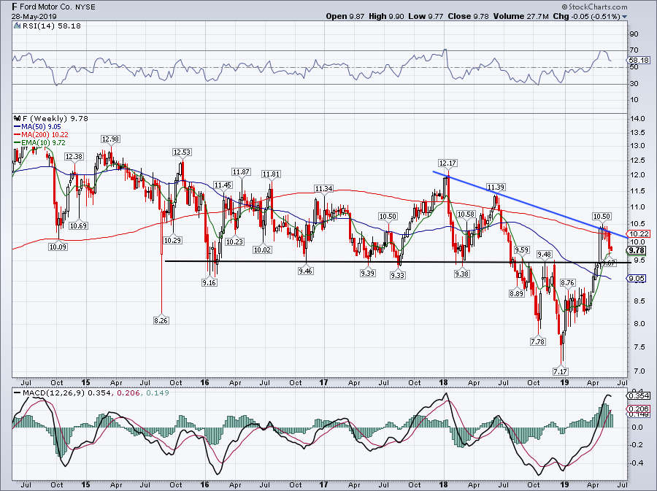Click the 8.26 spike low label
The image size is (657, 491).
pos(161,320)
